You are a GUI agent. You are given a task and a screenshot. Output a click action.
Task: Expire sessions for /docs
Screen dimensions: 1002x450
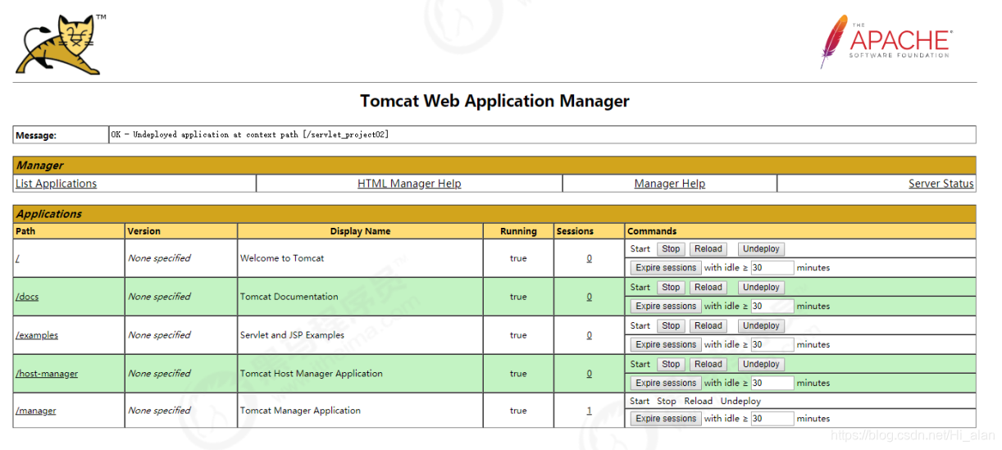(x=666, y=307)
